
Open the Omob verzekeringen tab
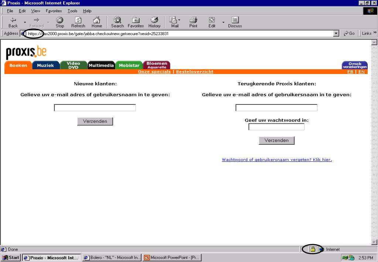coord(355,65)
